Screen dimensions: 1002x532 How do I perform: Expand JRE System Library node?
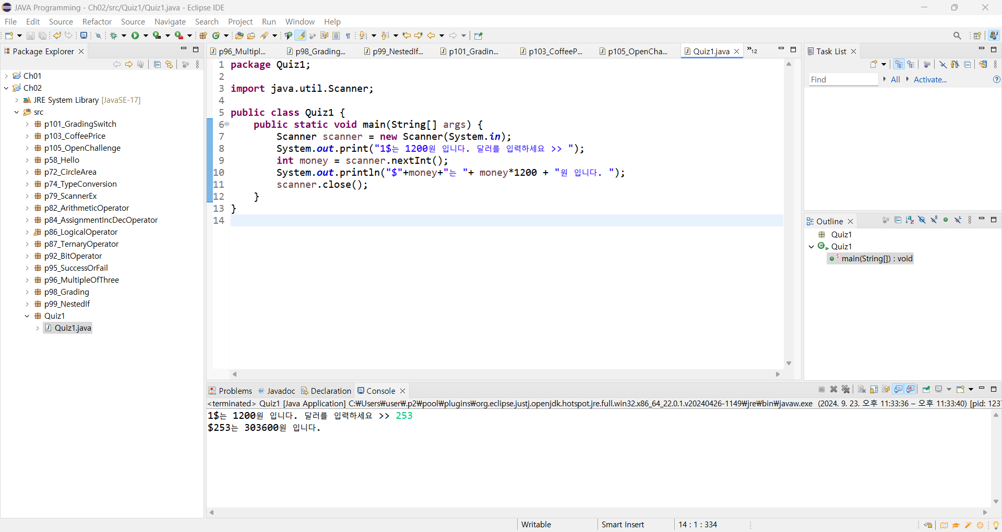tap(17, 100)
